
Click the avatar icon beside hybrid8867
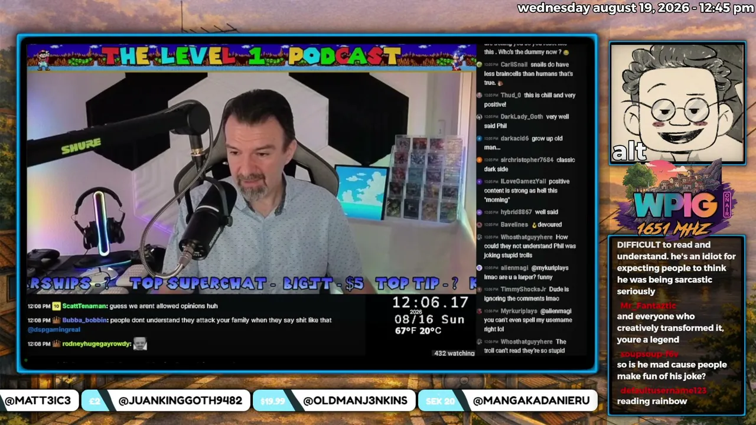click(479, 212)
